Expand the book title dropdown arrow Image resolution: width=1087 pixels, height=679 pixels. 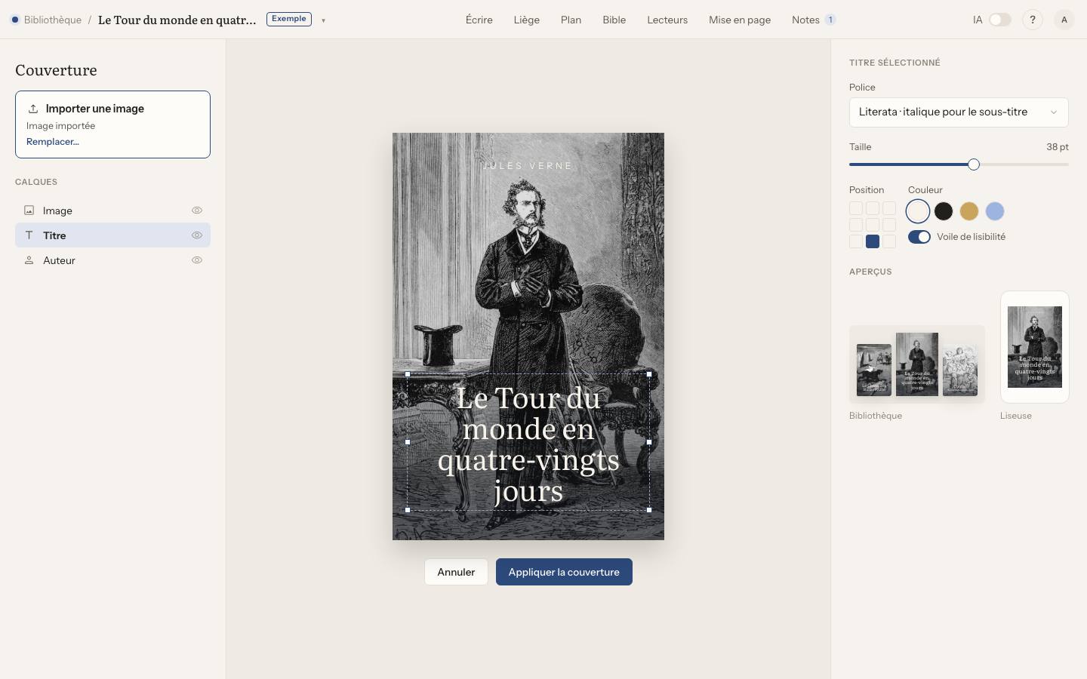point(323,20)
